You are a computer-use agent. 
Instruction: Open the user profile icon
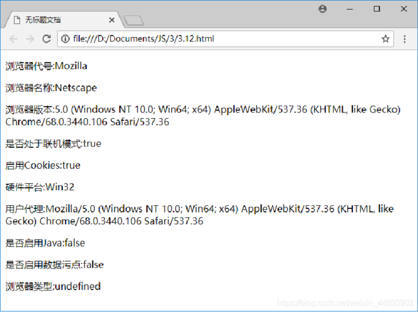[323, 9]
